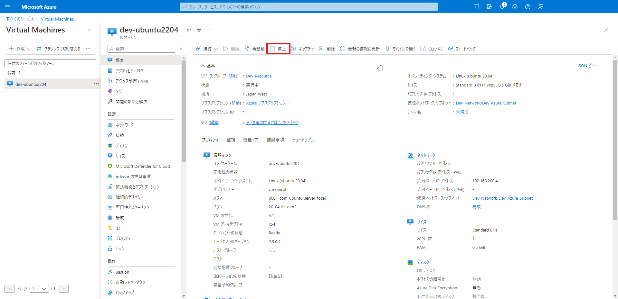Open the more options ellipsis beside the VM title

pyautogui.click(x=209, y=30)
